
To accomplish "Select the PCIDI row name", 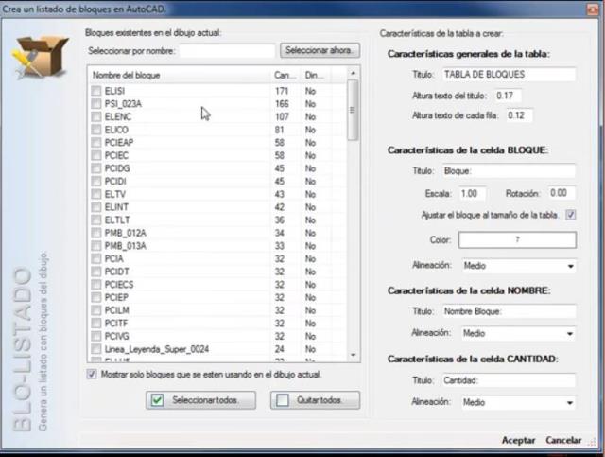I will point(115,181).
